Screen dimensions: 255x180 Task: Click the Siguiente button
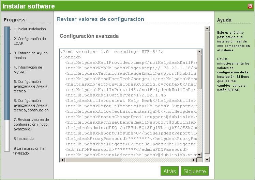pyautogui.click(x=195, y=171)
